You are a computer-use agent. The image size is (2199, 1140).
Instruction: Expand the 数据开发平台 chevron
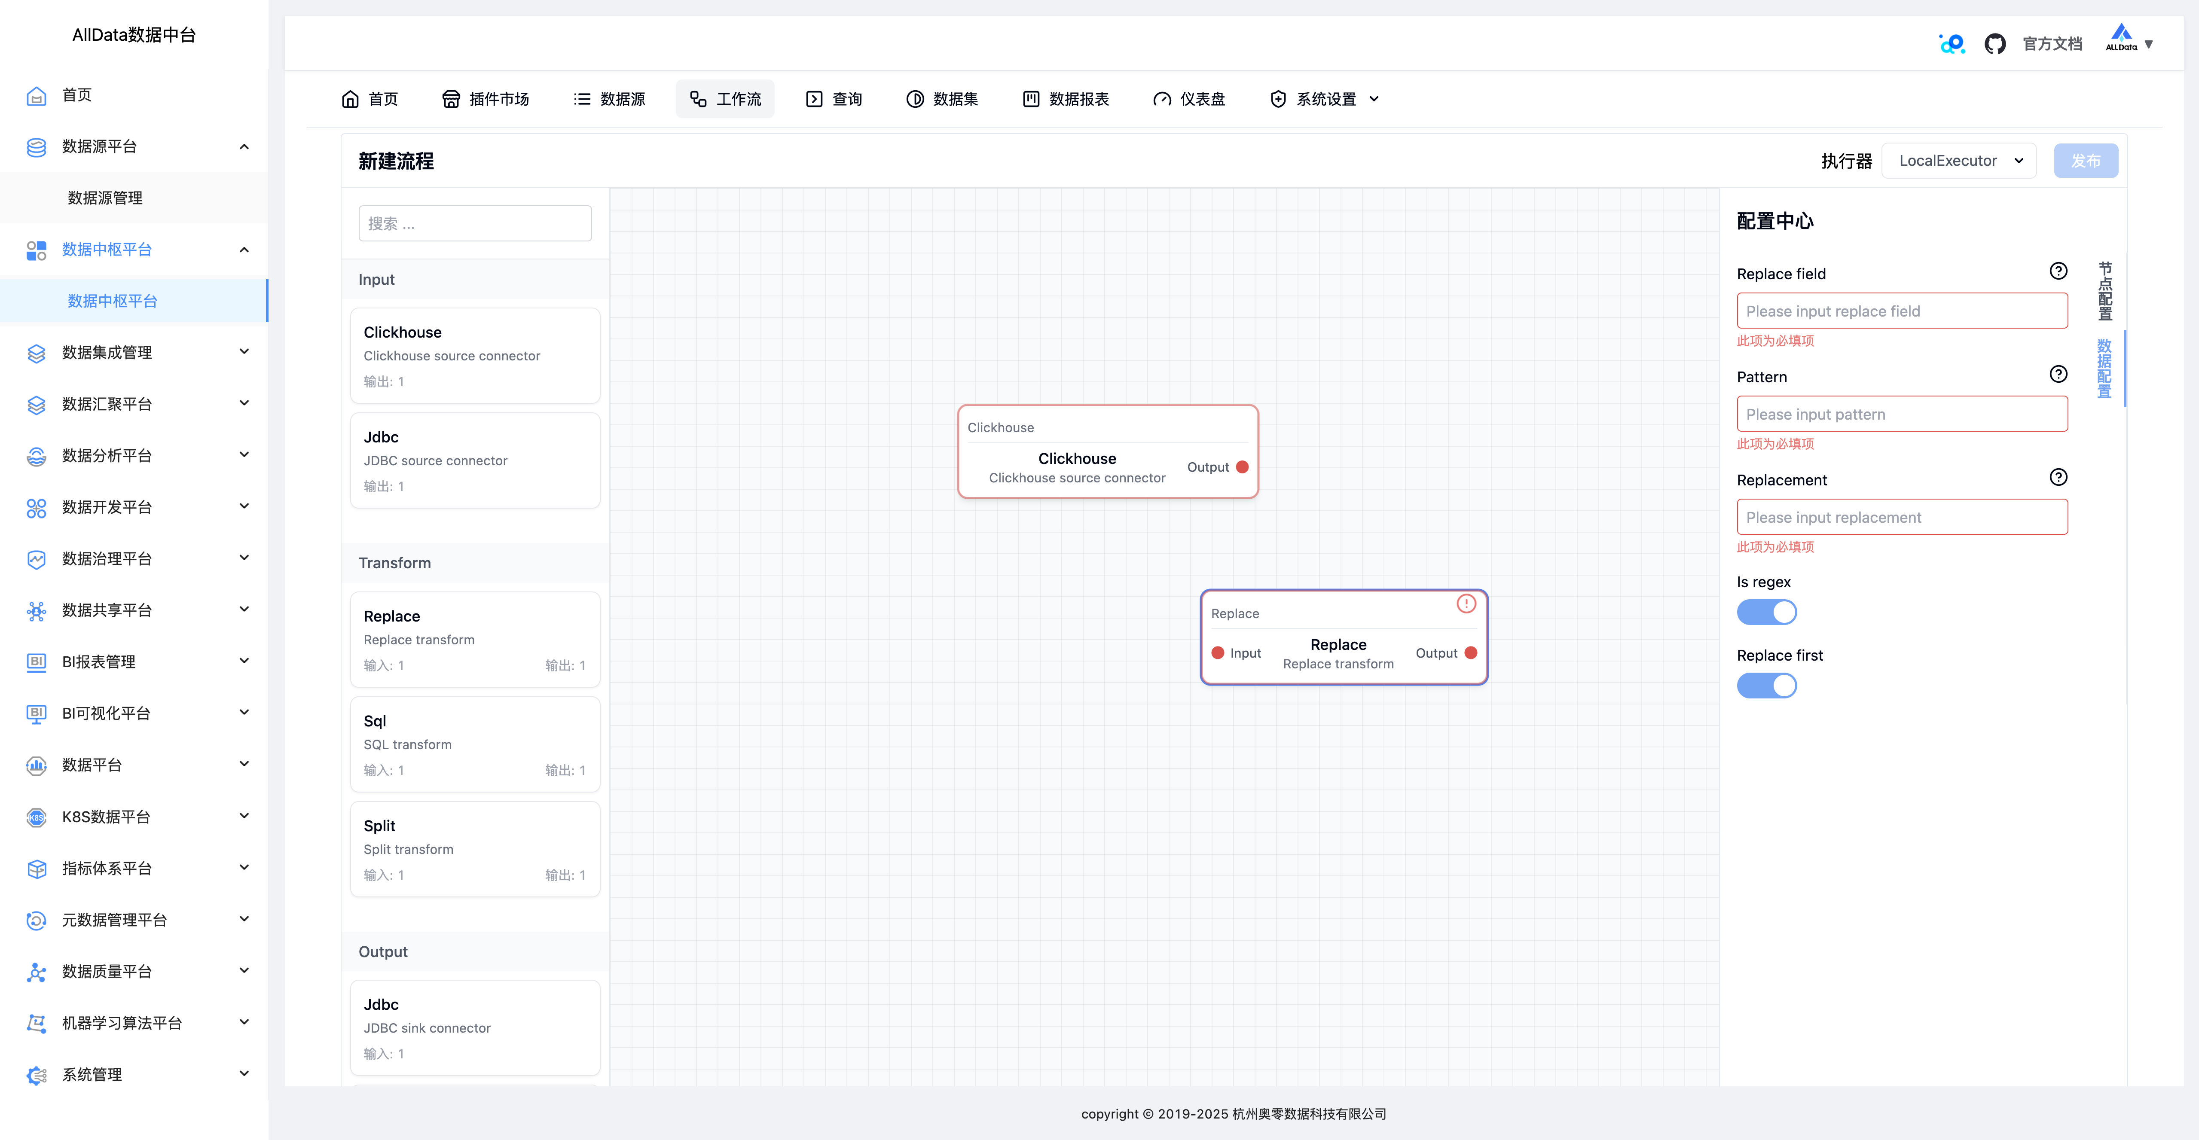[x=244, y=506]
